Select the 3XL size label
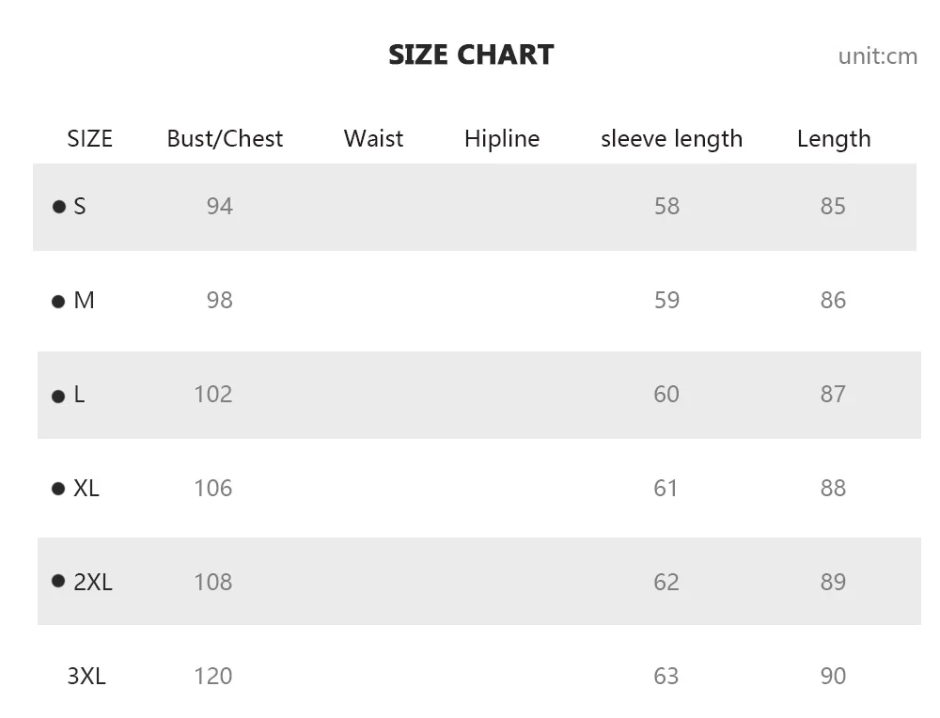The image size is (940, 718). click(x=86, y=676)
